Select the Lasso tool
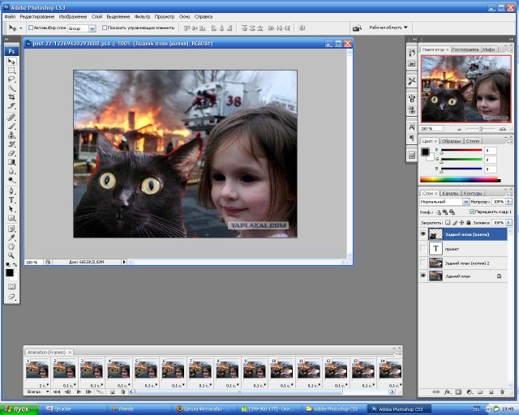The image size is (519, 415). [11, 79]
